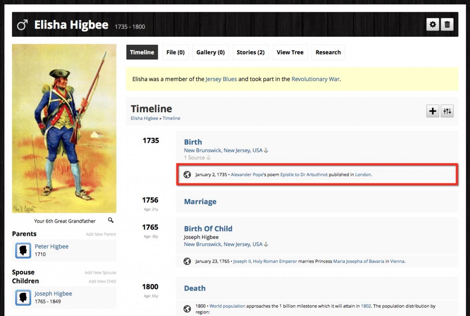
Task: Open the 1802 link in Death entry
Action: pos(366,306)
